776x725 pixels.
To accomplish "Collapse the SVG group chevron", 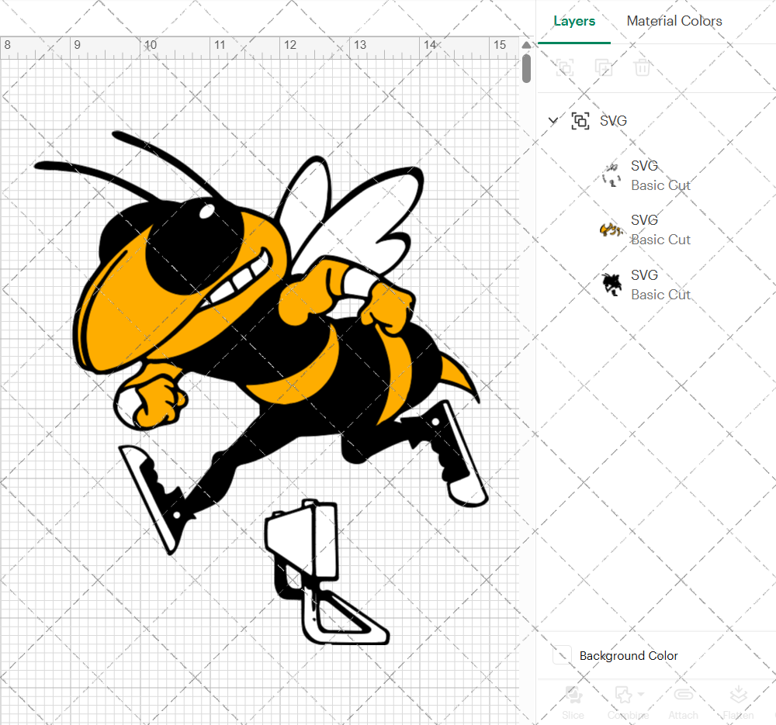I will pyautogui.click(x=553, y=120).
